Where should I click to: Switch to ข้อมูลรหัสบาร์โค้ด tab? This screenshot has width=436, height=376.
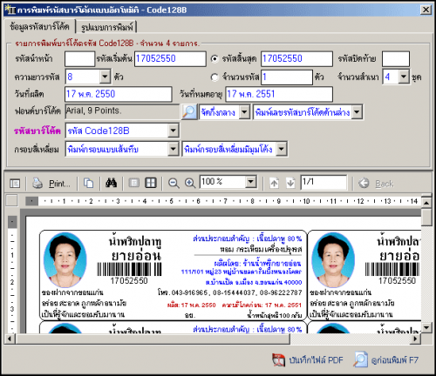click(x=39, y=27)
